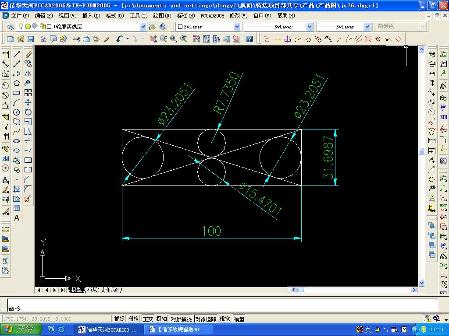This screenshot has height=336, width=449.
Task: Select the Circle draw tool
Action: tap(17, 112)
